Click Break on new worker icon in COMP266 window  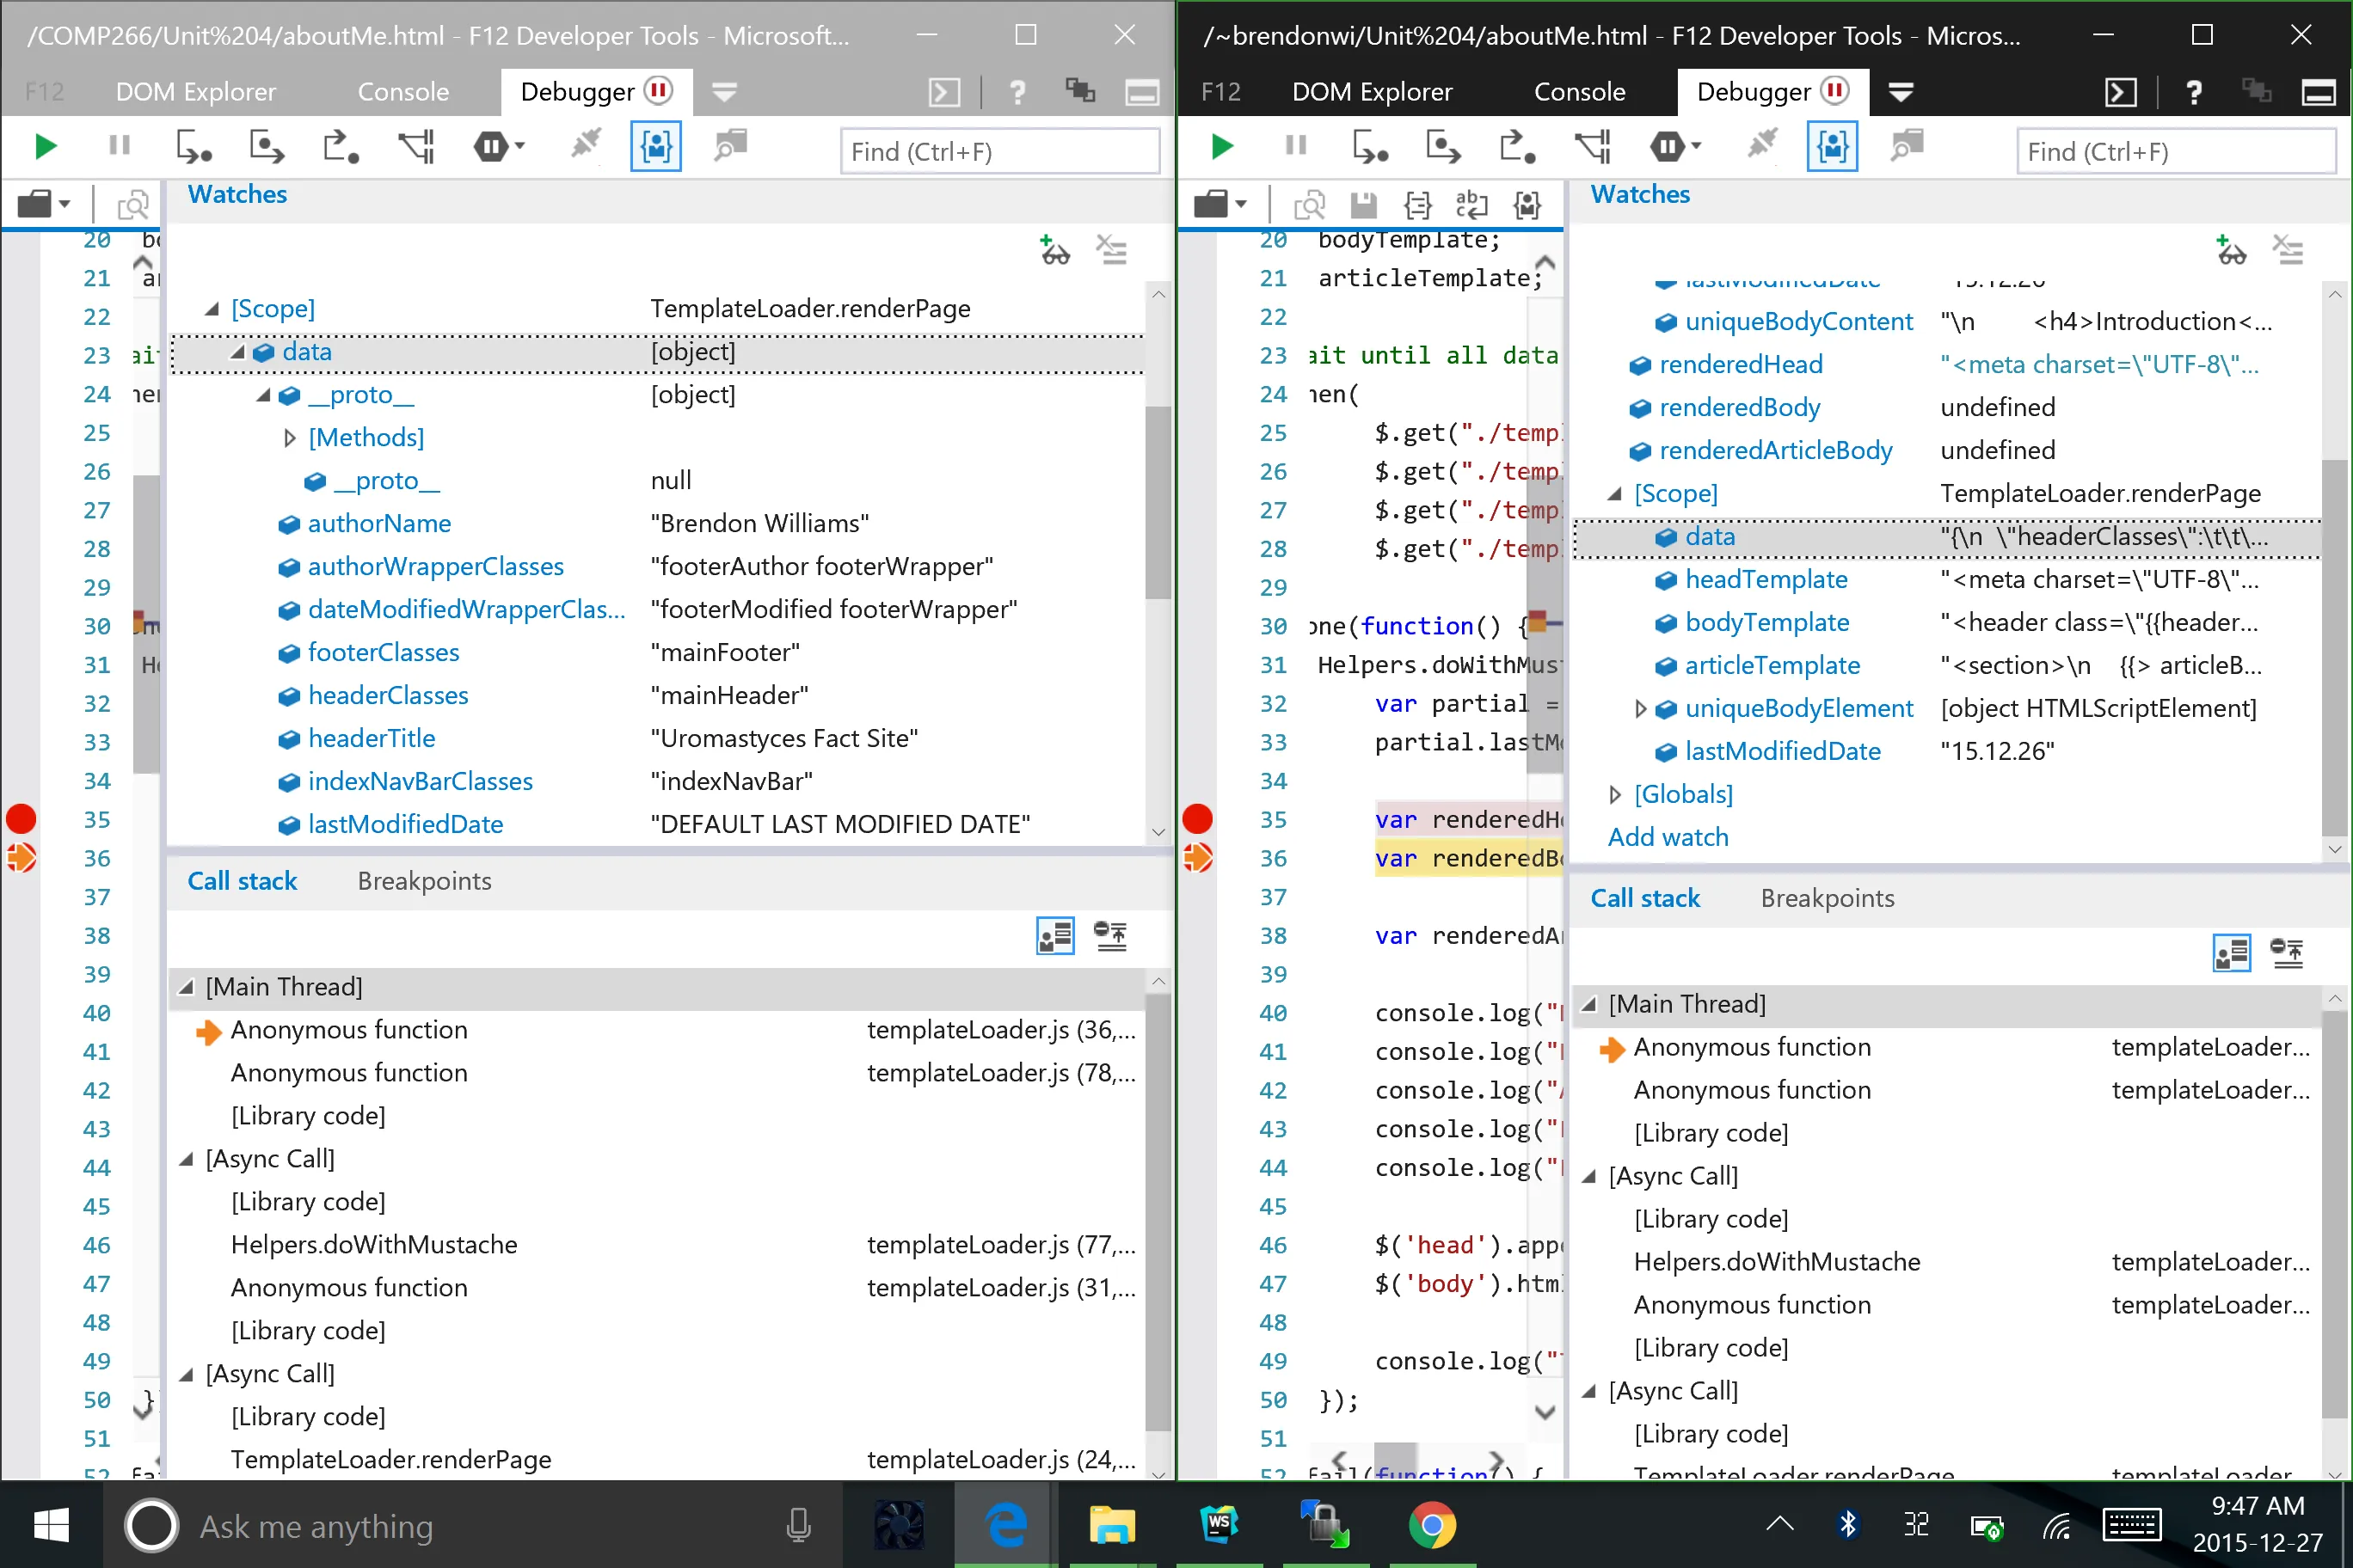416,148
